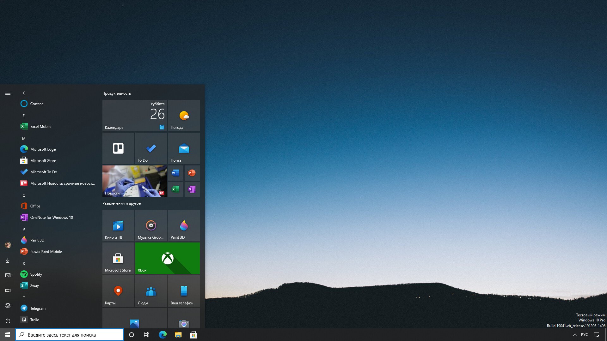Focus the taskbar search box

click(x=70, y=335)
